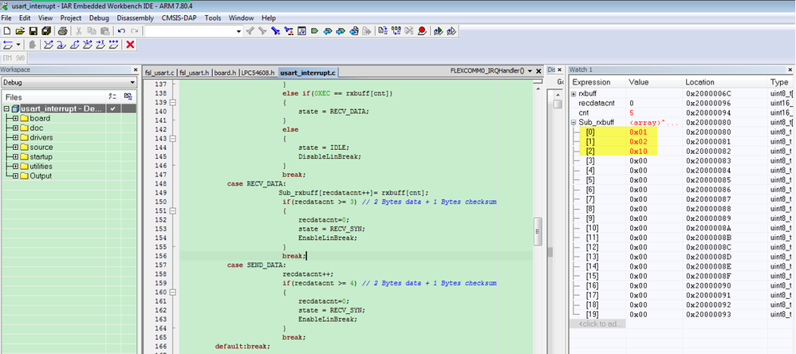Click the Step Out icon

tap(75, 45)
